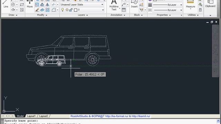
Task: Select the Line tool
Action: point(6,4)
